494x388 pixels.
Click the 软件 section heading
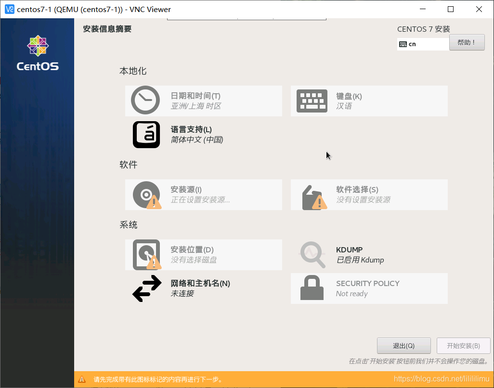129,164
